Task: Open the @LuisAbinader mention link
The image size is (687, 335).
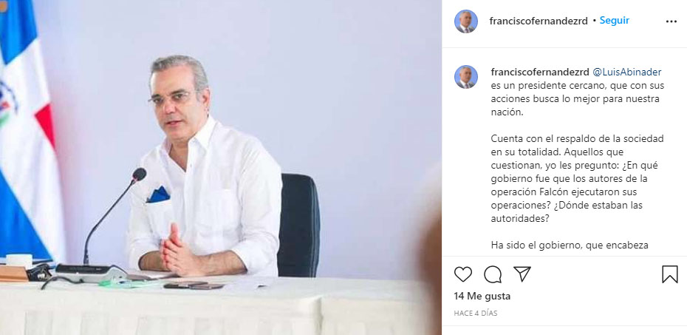Action: tap(626, 72)
